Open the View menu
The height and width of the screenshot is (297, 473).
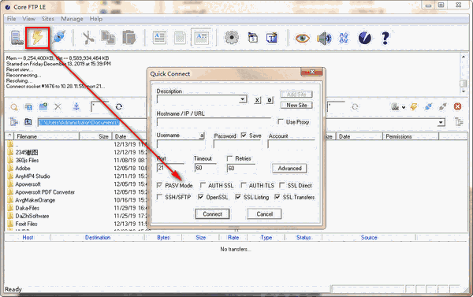(x=28, y=19)
